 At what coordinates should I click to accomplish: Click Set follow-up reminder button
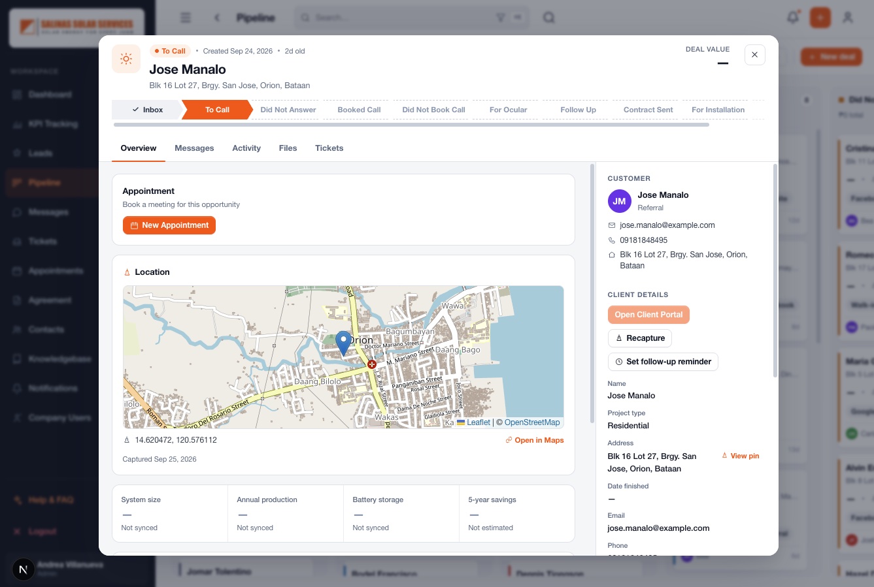coord(663,362)
